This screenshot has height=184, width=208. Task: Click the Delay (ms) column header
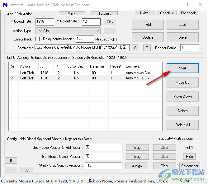tap(98, 66)
